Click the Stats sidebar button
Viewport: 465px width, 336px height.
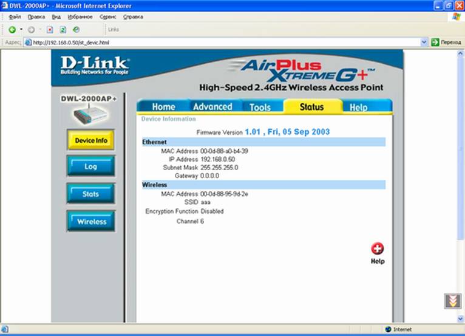click(x=90, y=194)
